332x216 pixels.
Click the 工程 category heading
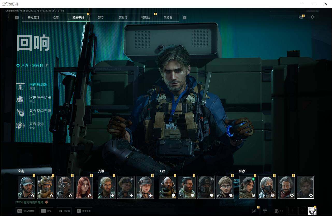click(x=162, y=171)
